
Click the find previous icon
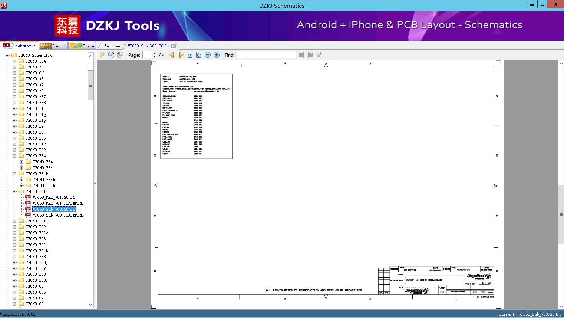coord(301,55)
